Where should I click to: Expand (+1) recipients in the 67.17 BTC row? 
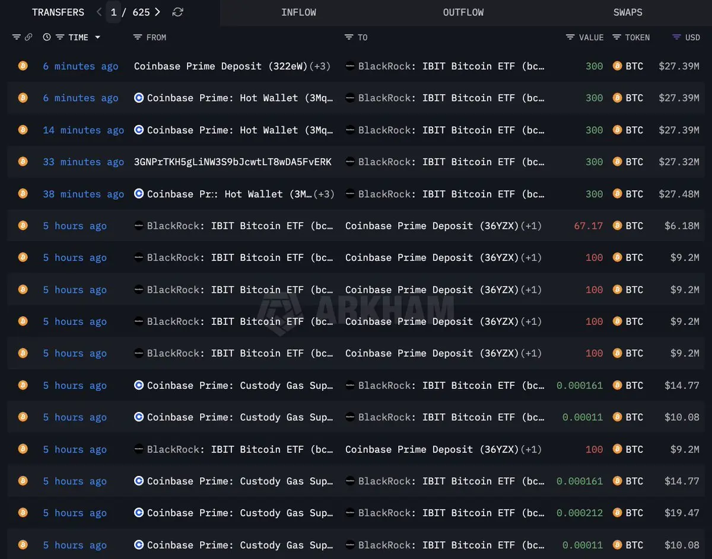click(x=531, y=226)
